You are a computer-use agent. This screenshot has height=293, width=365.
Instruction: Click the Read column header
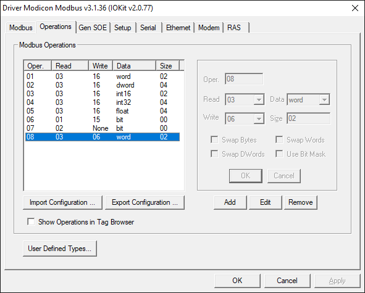click(70, 66)
